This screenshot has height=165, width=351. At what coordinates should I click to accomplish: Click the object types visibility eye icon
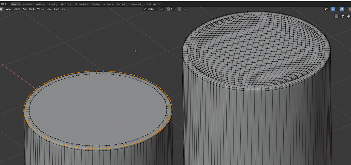pos(326,9)
